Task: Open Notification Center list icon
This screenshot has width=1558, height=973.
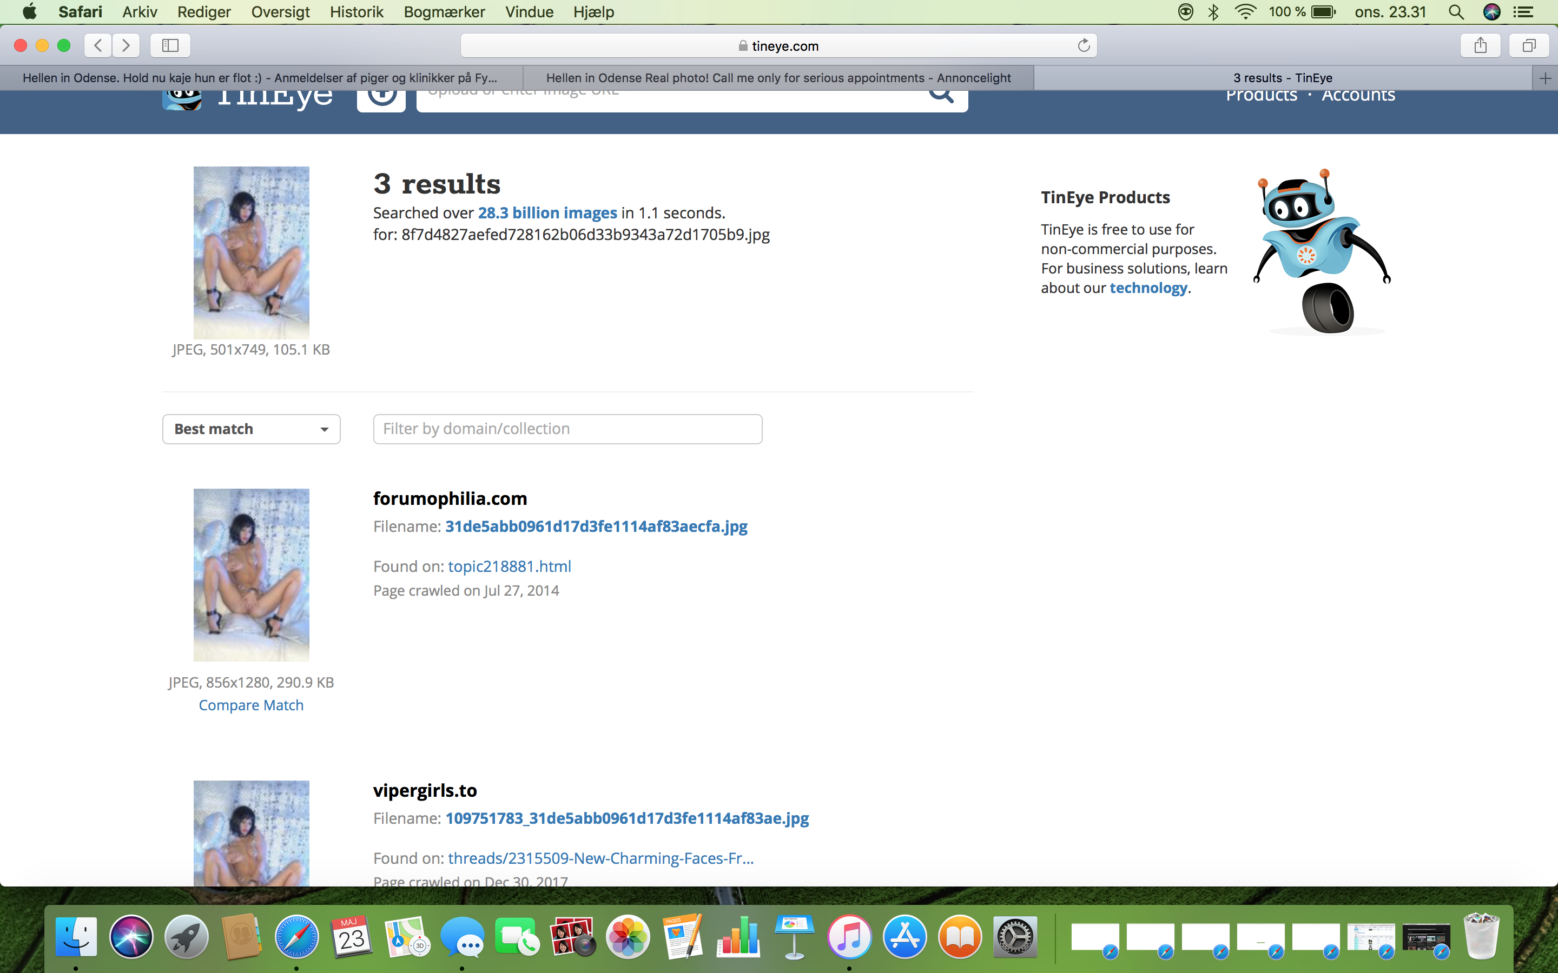Action: point(1523,11)
